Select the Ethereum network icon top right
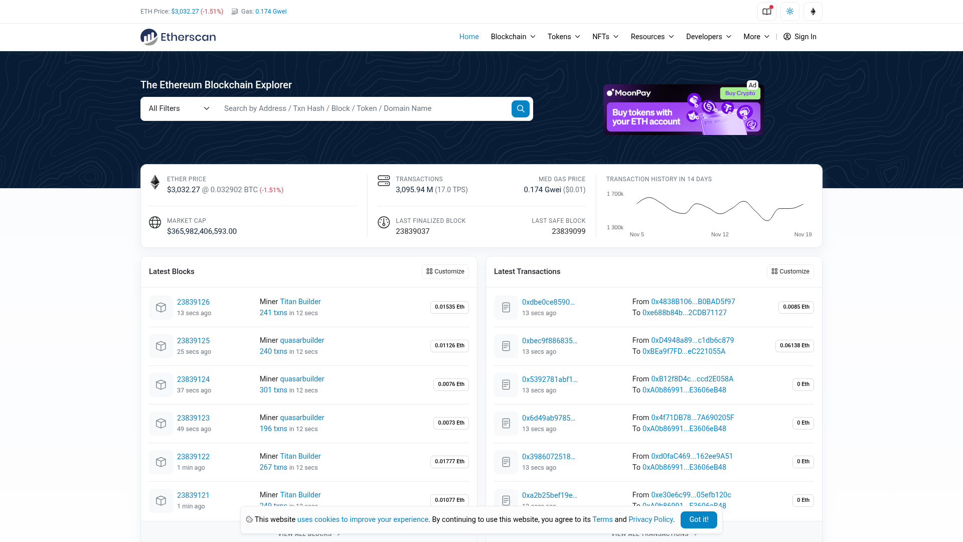Screen dimensions: 963x542 click(x=813, y=11)
